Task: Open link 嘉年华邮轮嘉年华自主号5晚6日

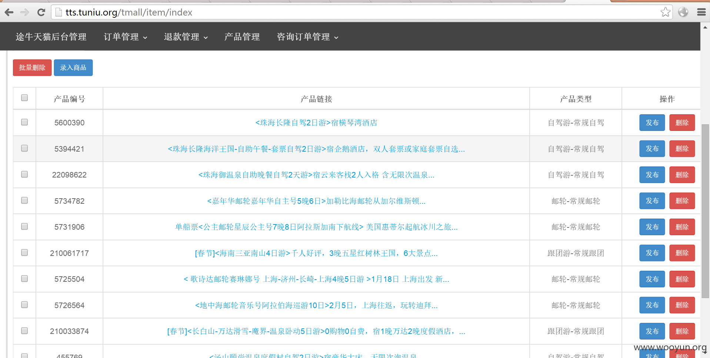Action: [316, 201]
